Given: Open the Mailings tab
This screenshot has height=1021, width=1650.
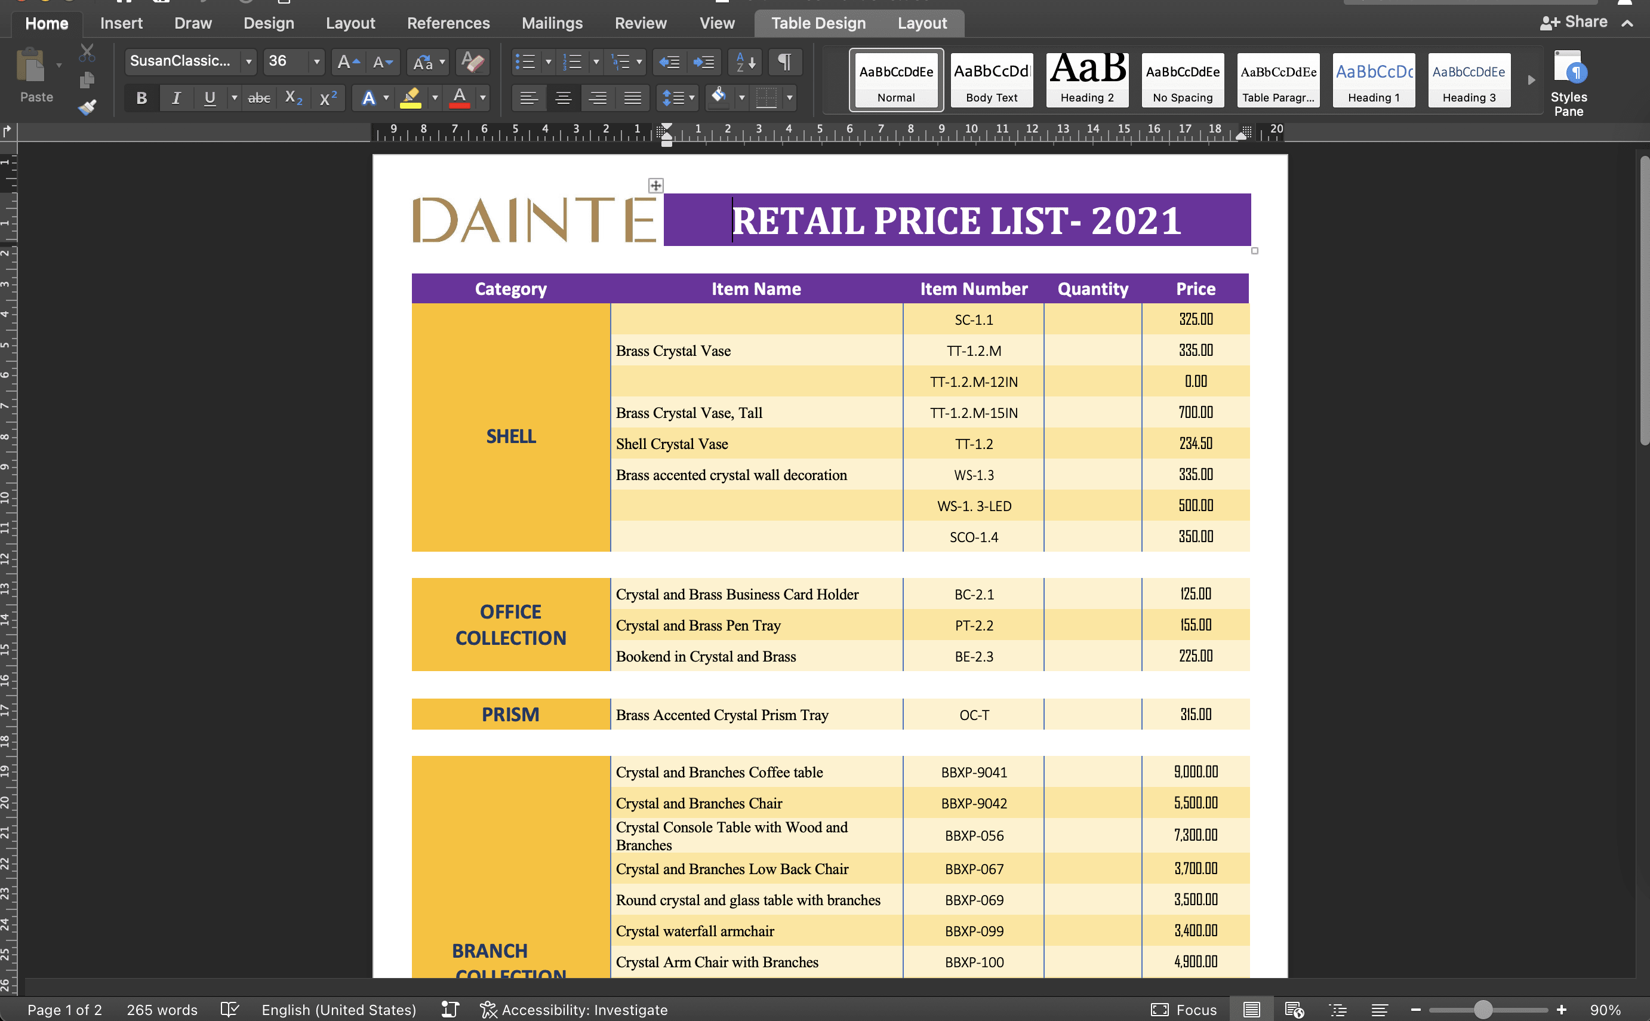Looking at the screenshot, I should point(552,23).
